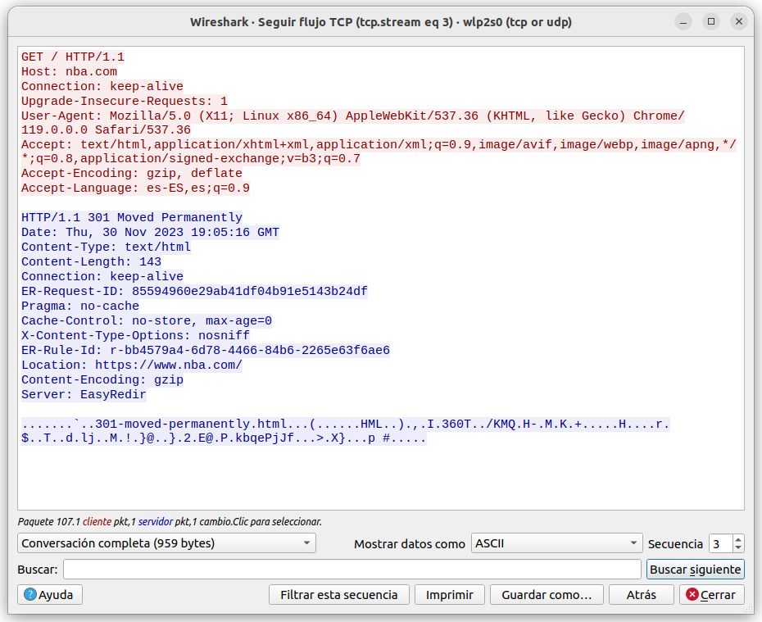Click 'Pragma: no-cache' line
Image resolution: width=762 pixels, height=622 pixels.
click(80, 306)
